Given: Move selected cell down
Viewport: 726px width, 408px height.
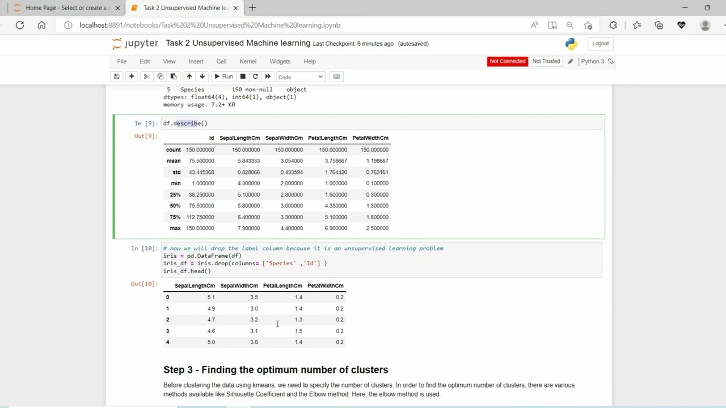Looking at the screenshot, I should [x=202, y=76].
